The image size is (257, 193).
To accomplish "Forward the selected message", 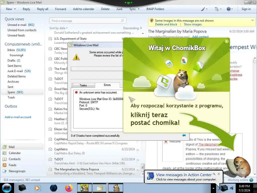I will pyautogui.click(x=60, y=9).
